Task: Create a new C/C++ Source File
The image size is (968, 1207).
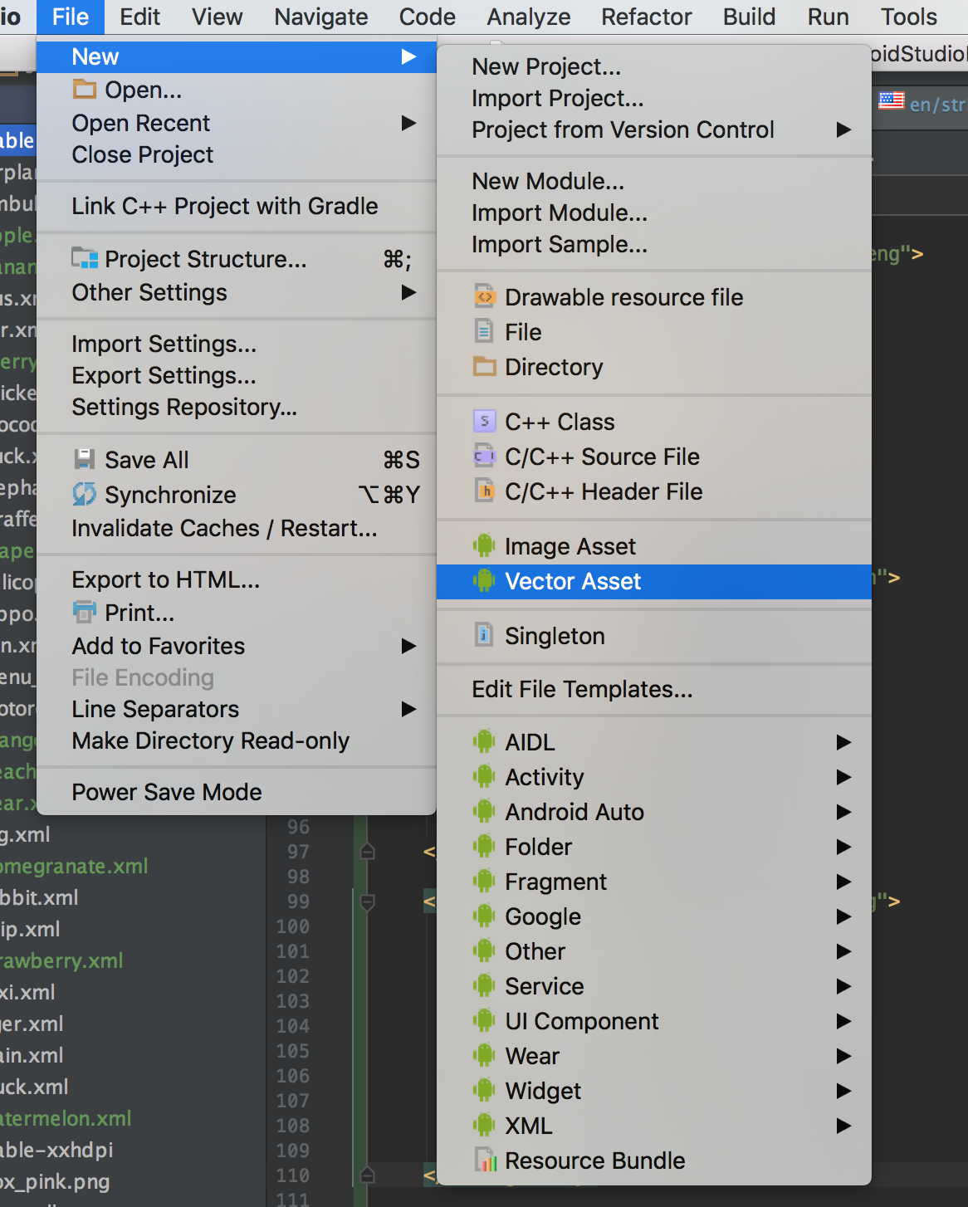Action: click(602, 456)
